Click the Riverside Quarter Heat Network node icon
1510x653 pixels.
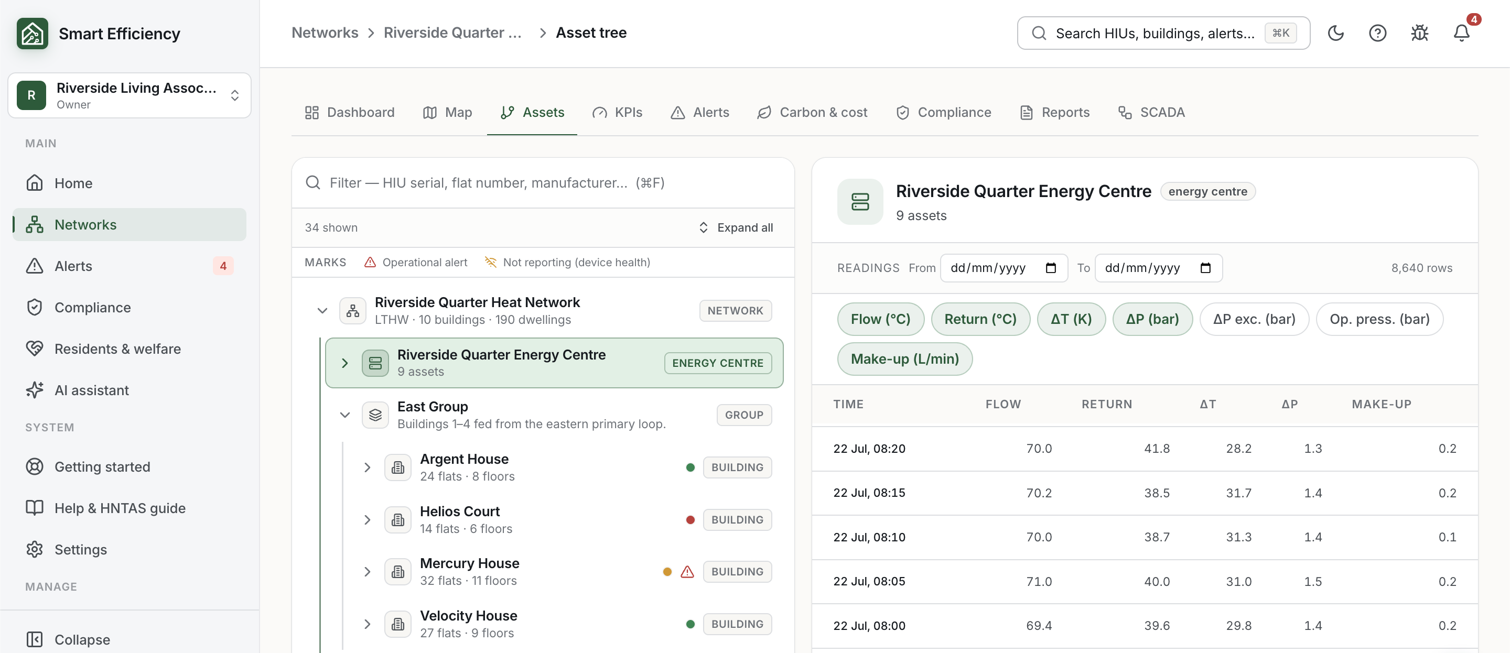[353, 311]
